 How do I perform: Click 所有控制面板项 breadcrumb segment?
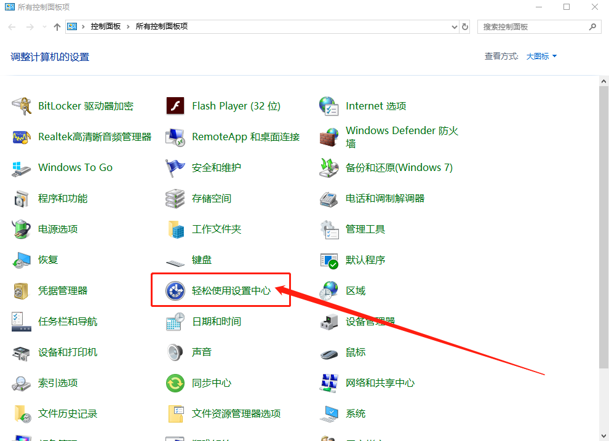pos(161,26)
